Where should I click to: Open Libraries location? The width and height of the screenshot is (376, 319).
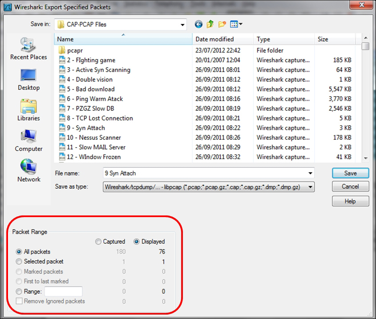tap(28, 110)
